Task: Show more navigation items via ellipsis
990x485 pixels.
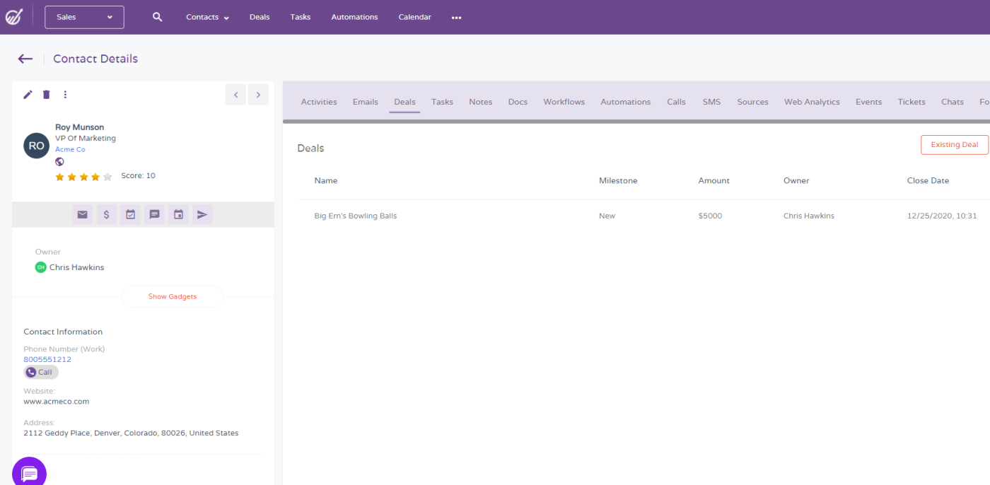Action: click(x=456, y=18)
